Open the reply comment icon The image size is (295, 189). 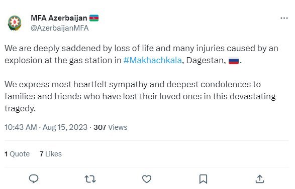[34, 178]
